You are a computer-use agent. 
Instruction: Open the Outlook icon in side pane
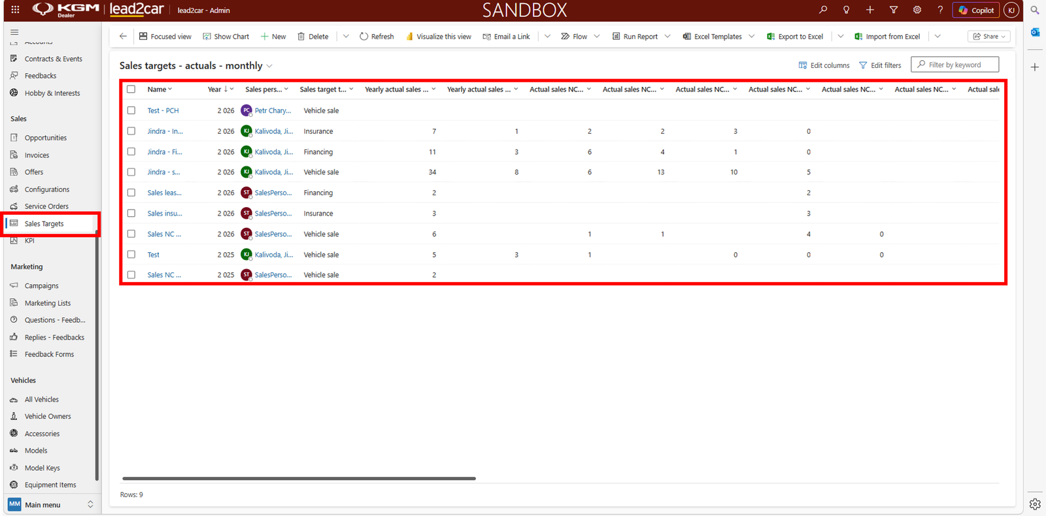coord(1035,32)
